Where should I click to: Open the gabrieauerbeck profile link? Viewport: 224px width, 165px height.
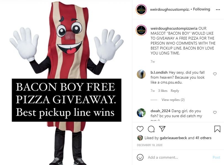pyautogui.click(x=173, y=138)
